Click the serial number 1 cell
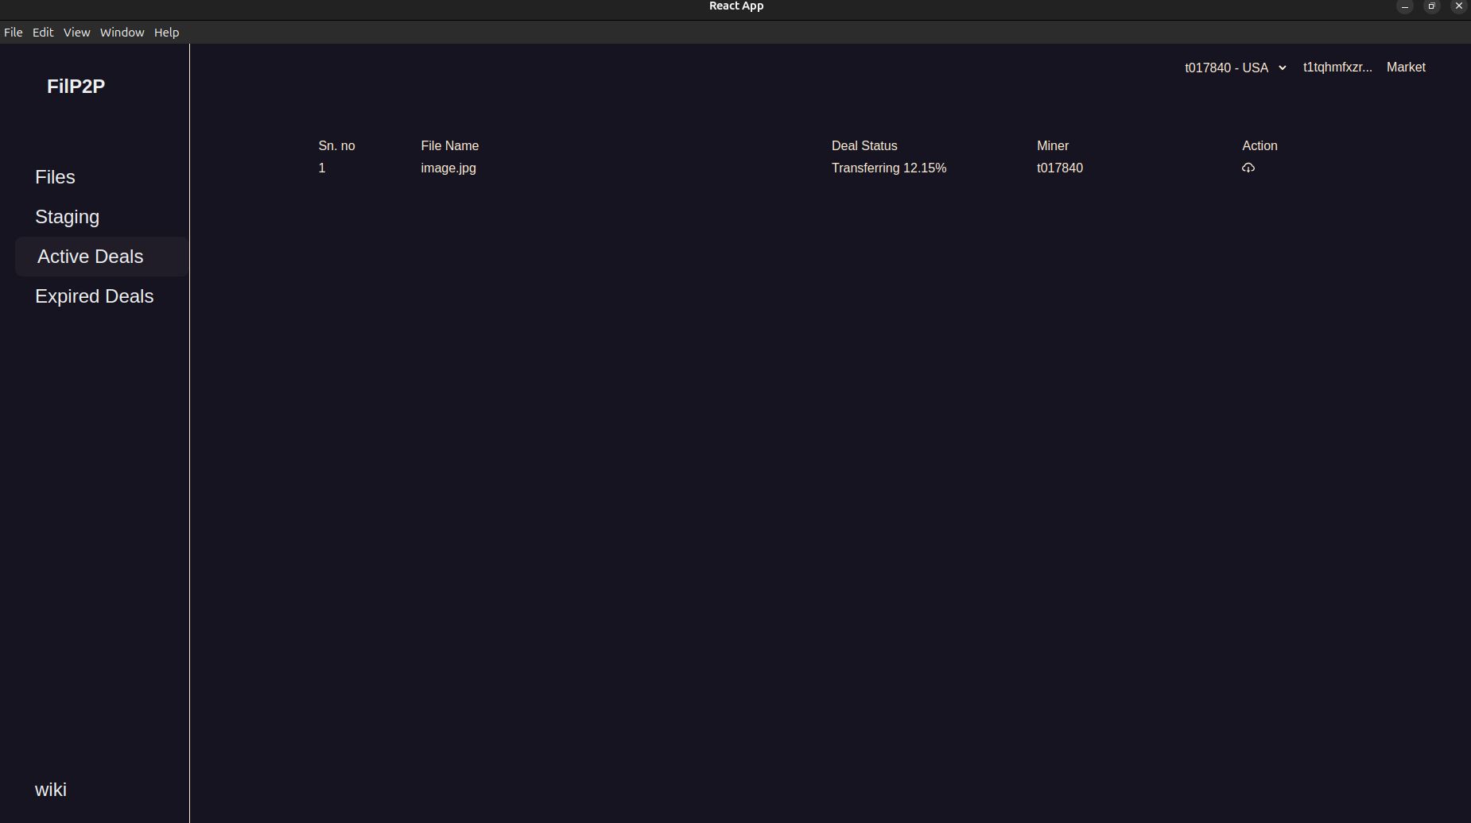1471x823 pixels. click(322, 168)
